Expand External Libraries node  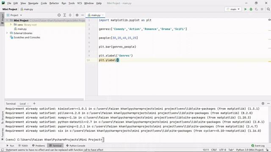click(7, 33)
